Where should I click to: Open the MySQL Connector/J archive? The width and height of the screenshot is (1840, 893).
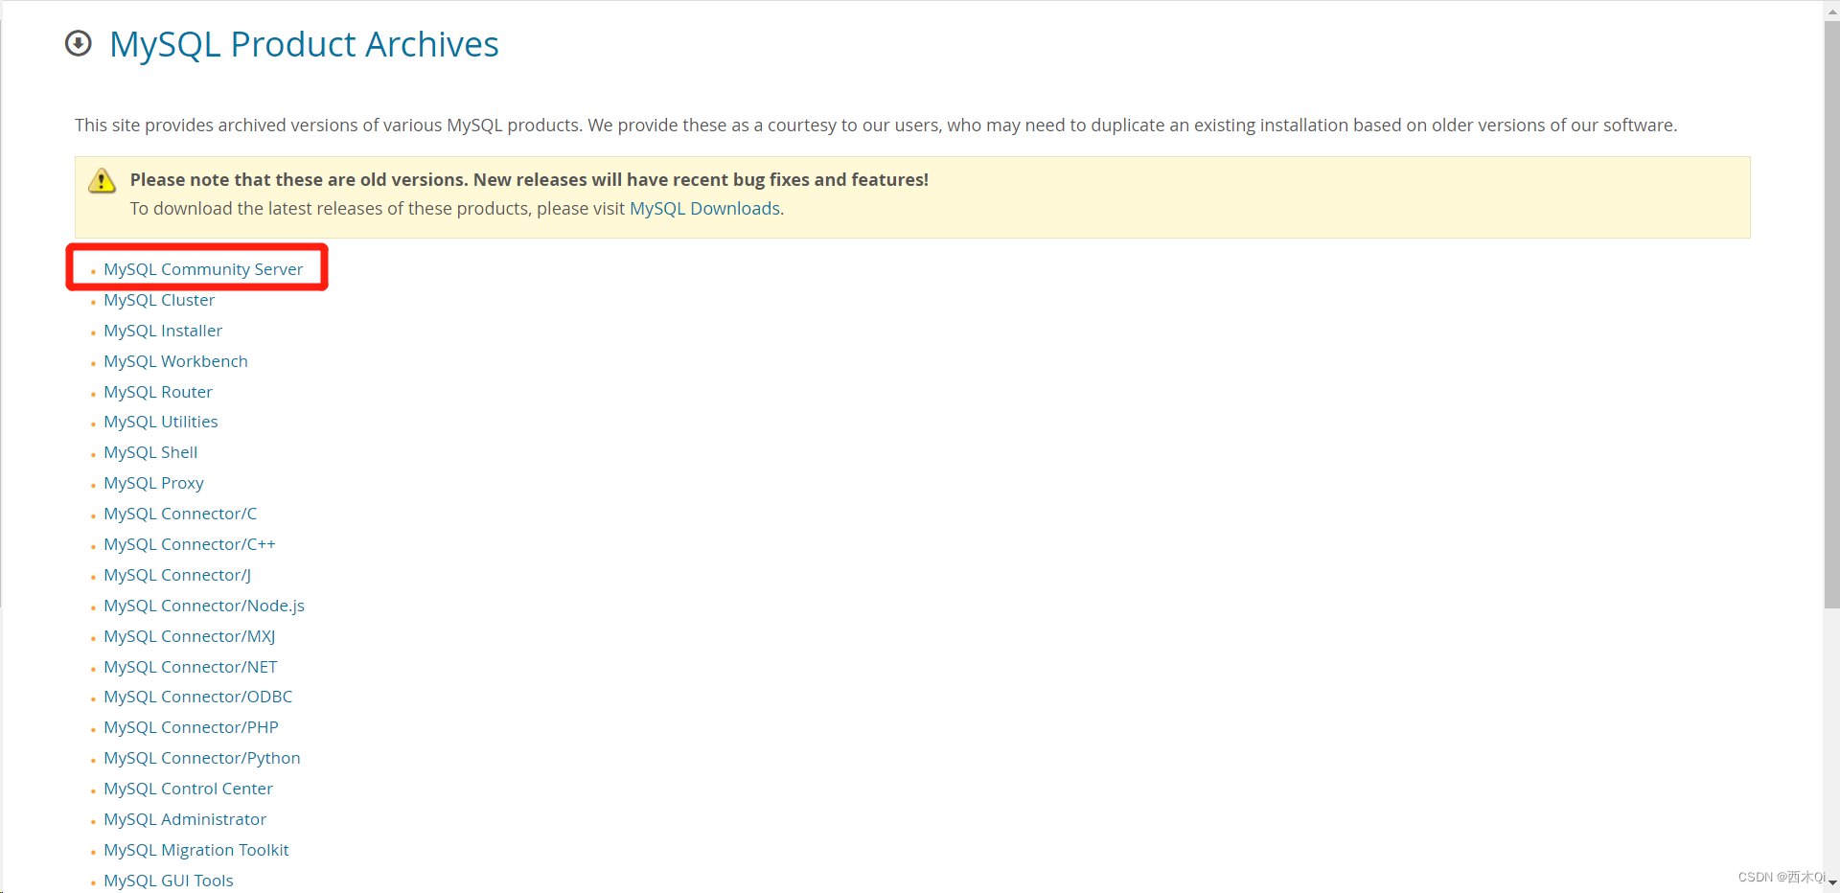click(177, 575)
